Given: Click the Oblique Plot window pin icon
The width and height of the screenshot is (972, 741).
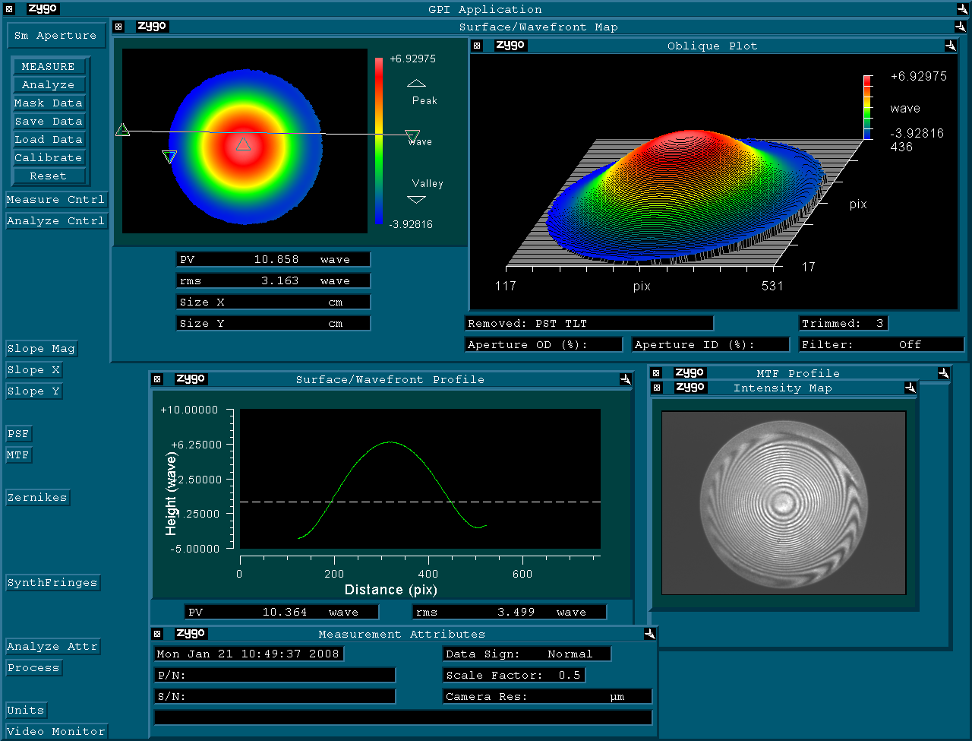Looking at the screenshot, I should (x=950, y=46).
